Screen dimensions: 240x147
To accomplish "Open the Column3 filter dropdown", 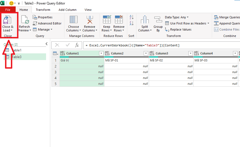I will (191, 53).
